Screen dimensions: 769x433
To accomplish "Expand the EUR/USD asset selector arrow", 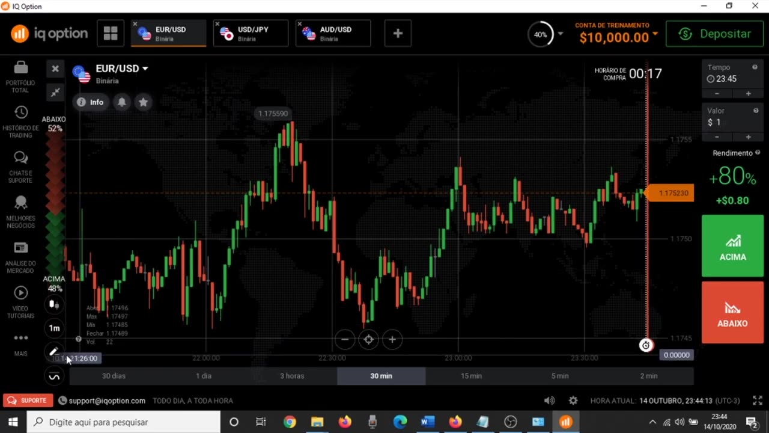I will [145, 69].
